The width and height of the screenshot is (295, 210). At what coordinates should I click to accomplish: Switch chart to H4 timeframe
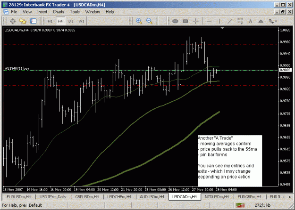tap(60, 21)
